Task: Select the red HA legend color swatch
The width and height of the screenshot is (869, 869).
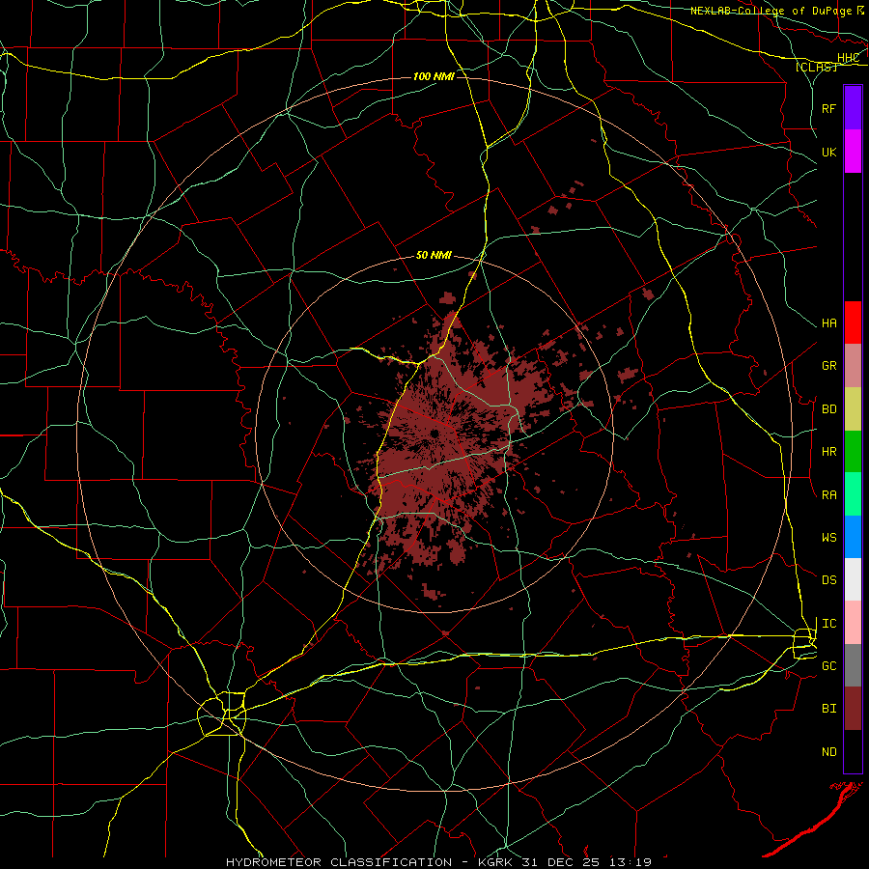Action: [x=853, y=322]
